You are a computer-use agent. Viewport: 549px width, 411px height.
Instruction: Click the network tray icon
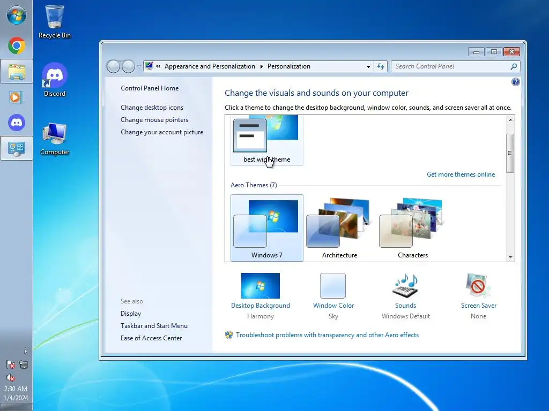(x=24, y=365)
